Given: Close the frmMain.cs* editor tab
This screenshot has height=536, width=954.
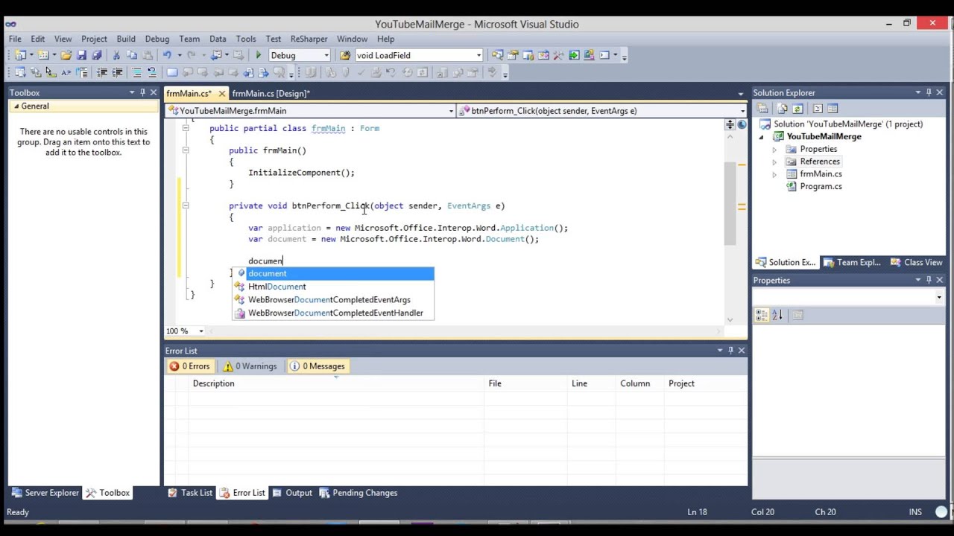Looking at the screenshot, I should click(x=221, y=94).
